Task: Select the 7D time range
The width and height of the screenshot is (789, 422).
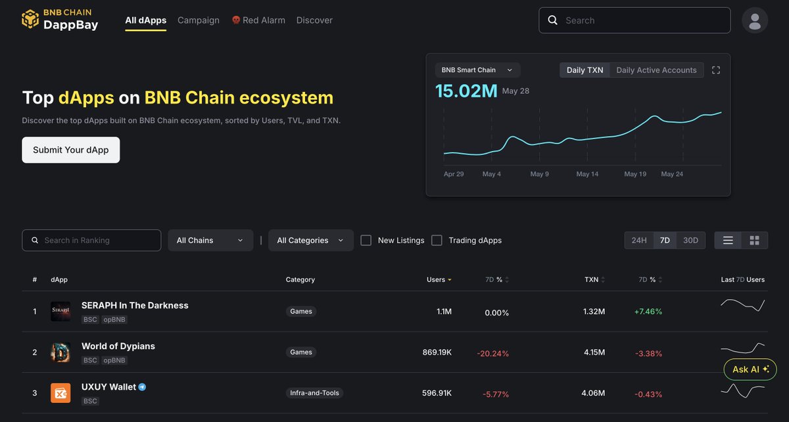Action: pos(665,240)
